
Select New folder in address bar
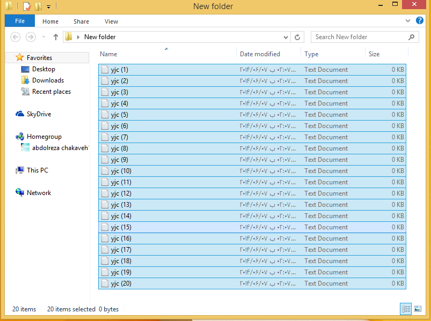100,37
